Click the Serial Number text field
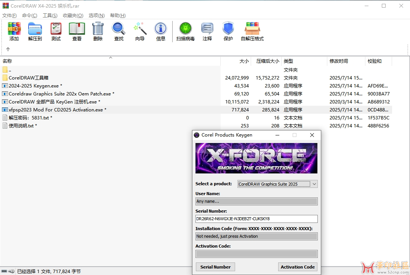This screenshot has width=410, height=275. tap(256, 219)
